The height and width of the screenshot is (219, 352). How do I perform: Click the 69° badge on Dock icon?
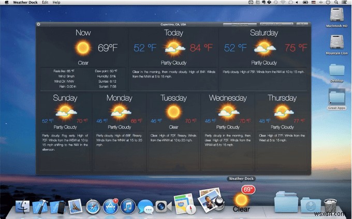(x=248, y=189)
